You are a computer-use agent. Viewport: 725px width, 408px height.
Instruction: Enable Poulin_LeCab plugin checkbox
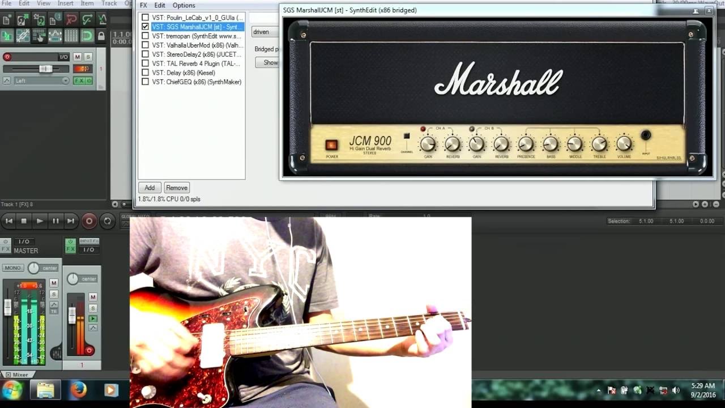(x=146, y=18)
